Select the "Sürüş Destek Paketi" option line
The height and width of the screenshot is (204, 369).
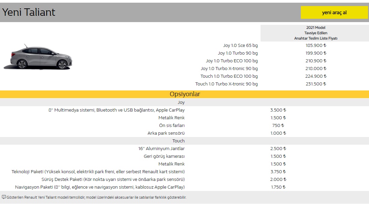tap(113, 179)
